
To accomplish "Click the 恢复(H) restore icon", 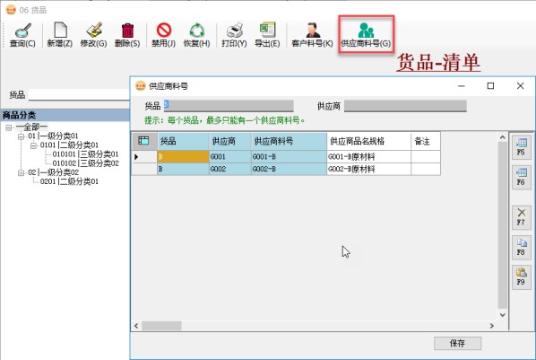I will (196, 35).
